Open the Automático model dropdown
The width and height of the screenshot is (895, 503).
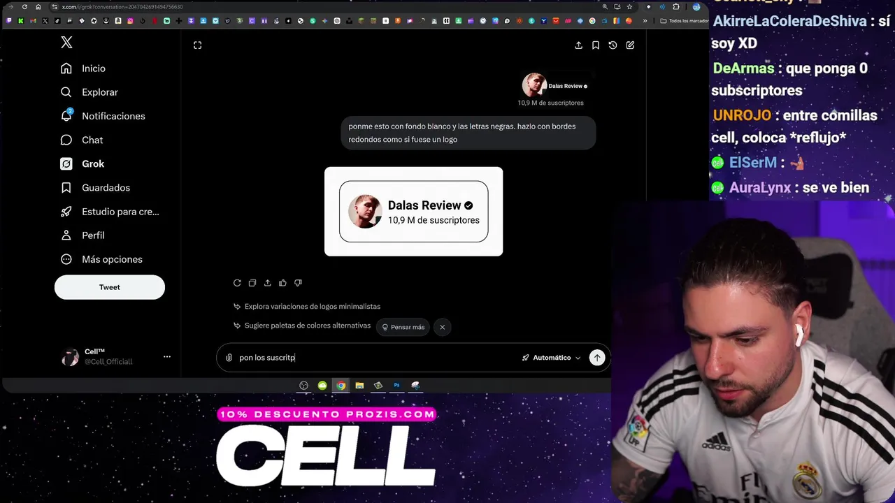(551, 358)
